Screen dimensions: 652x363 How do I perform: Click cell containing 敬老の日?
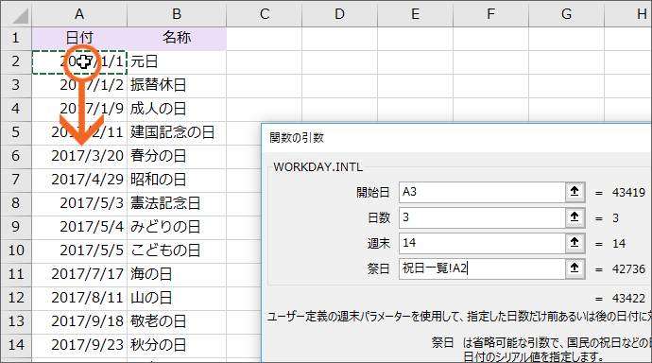pyautogui.click(x=177, y=321)
